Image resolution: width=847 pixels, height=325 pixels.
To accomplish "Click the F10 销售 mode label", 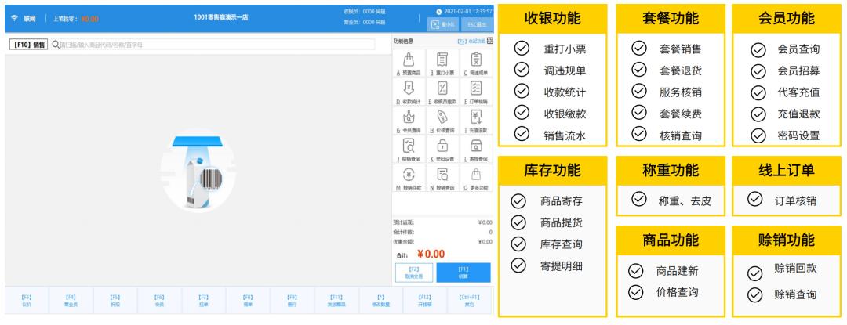I will tap(28, 45).
